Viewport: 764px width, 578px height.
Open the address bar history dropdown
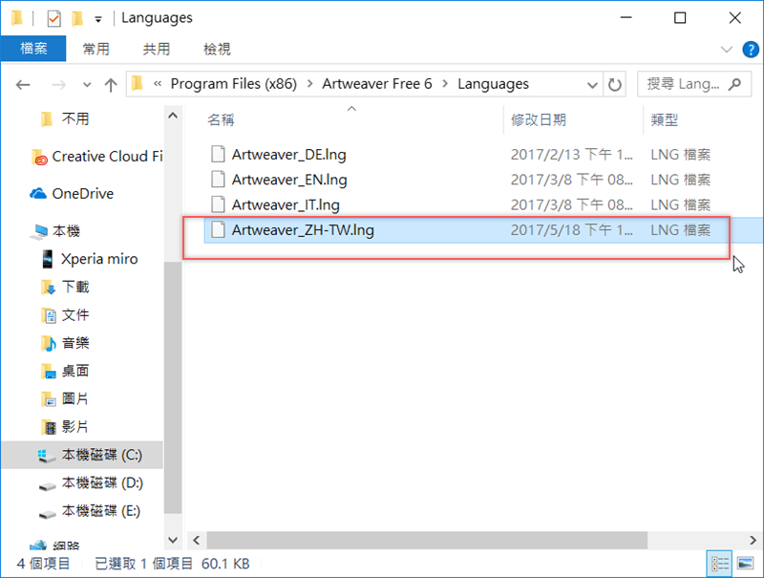tap(592, 85)
